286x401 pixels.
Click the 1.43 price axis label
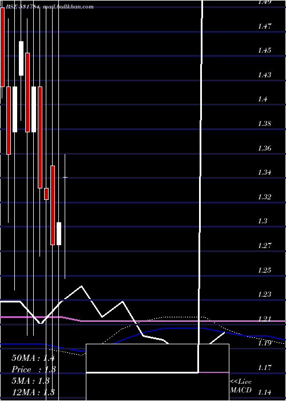click(264, 75)
